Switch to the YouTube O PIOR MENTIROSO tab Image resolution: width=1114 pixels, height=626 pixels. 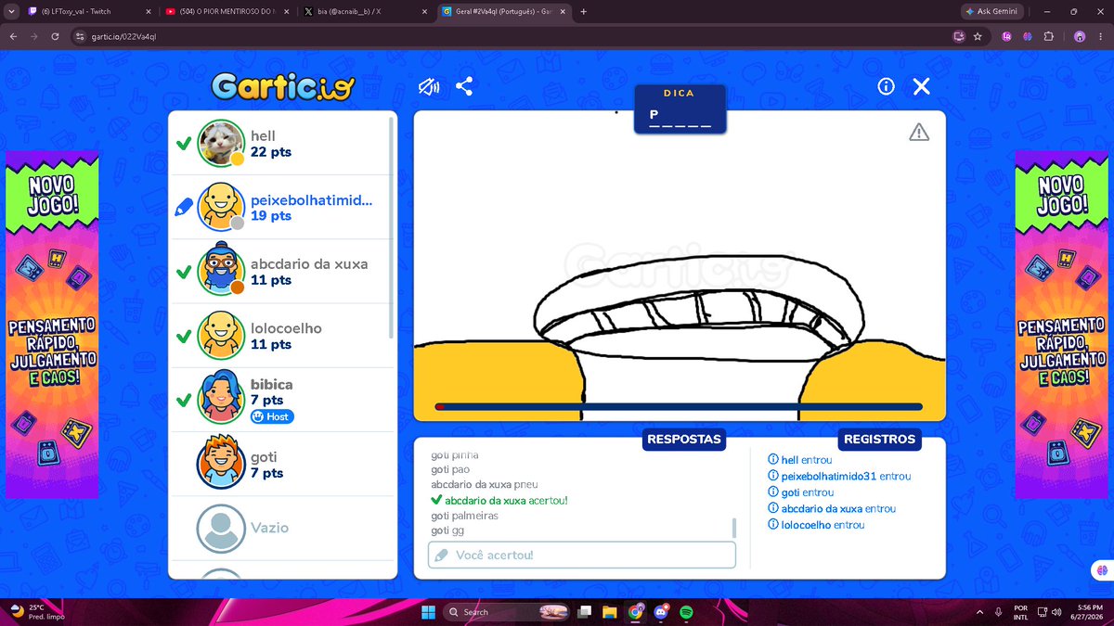[227, 12]
